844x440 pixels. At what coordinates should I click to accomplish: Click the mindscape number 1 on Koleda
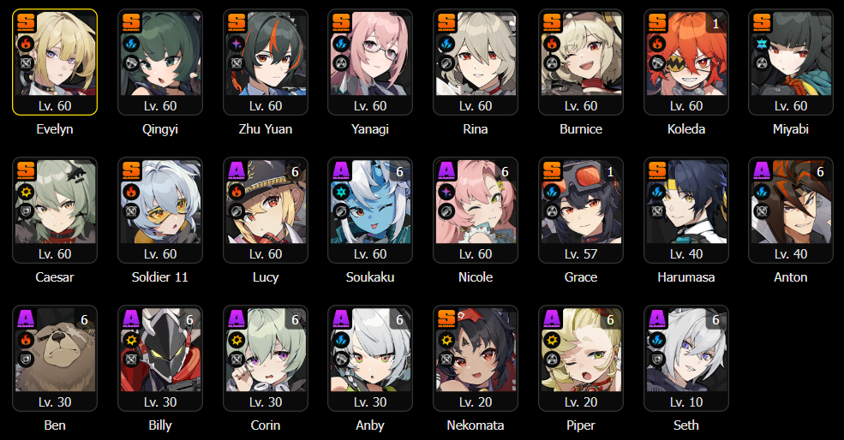(x=715, y=24)
